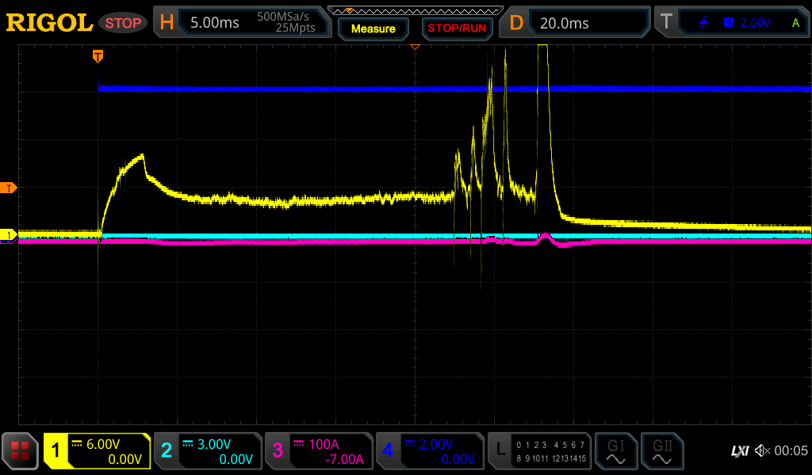Toggle channel 1 with 6.00V scale
The width and height of the screenshot is (812, 475).
tap(97, 451)
